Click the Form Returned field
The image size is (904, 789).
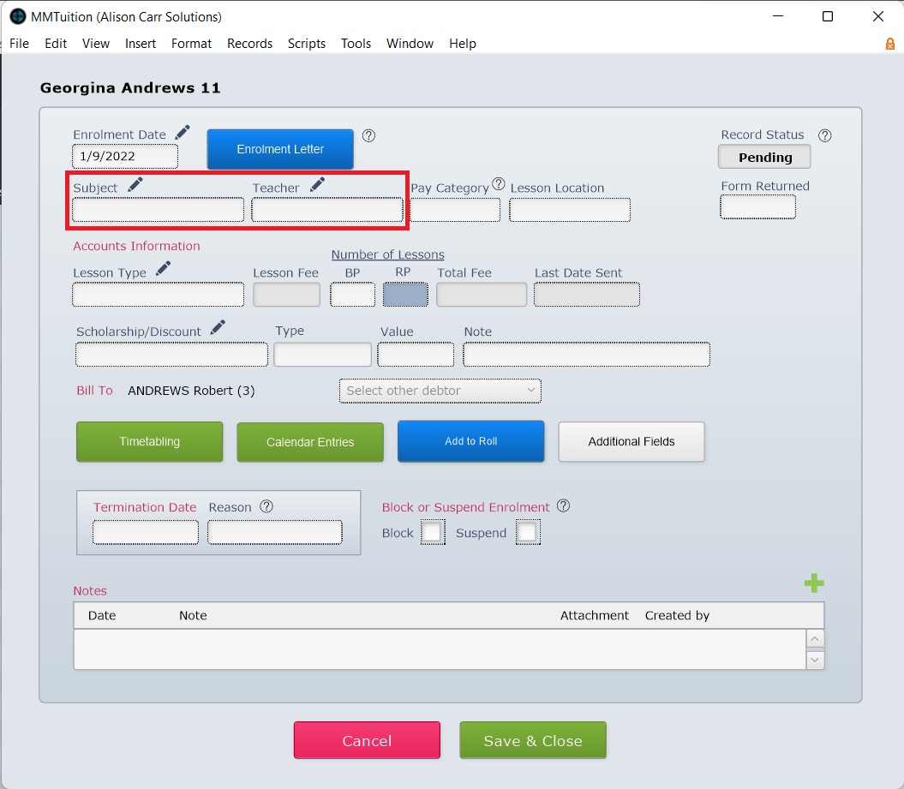(757, 207)
